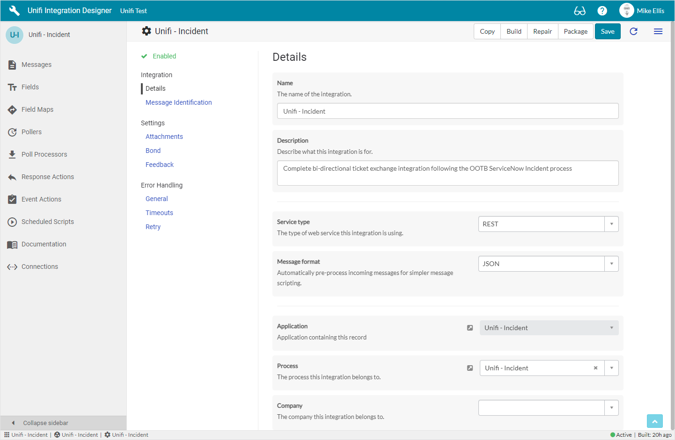The width and height of the screenshot is (675, 440).
Task: Open Mike Ellis user profile avatar
Action: 626,11
